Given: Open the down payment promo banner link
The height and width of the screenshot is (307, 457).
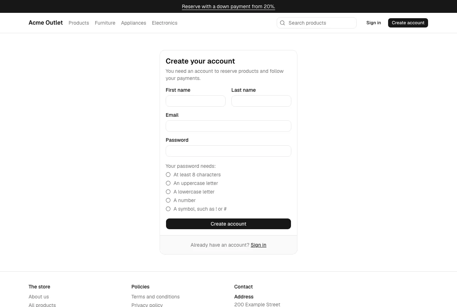Looking at the screenshot, I should coord(228,6).
